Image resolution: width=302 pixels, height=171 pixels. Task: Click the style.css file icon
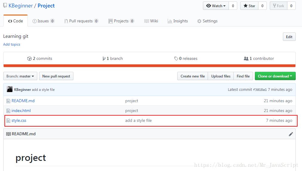tap(8, 121)
